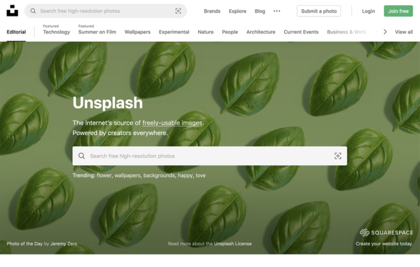
Task: Go to the Blog
Action: pos(260,11)
